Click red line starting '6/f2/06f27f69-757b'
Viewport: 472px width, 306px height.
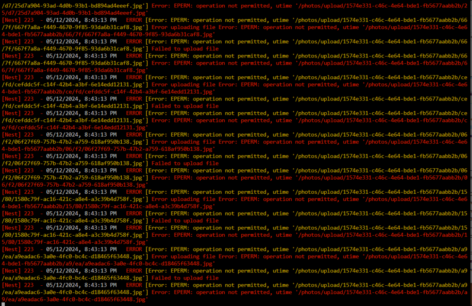click(x=75, y=185)
